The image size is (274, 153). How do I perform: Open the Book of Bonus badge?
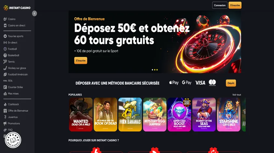(13, 140)
